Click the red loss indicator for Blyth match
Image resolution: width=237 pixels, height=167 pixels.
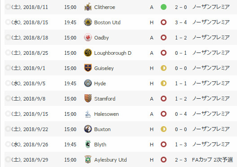[x=163, y=145]
